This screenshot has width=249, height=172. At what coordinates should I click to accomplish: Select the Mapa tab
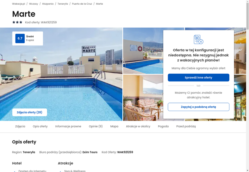114,126
